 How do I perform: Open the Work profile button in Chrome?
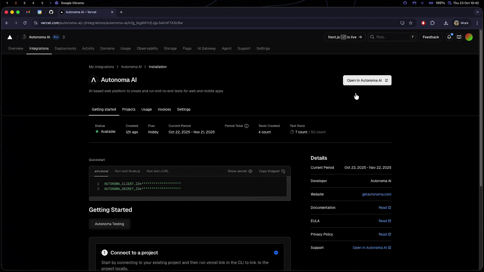pyautogui.click(x=461, y=23)
